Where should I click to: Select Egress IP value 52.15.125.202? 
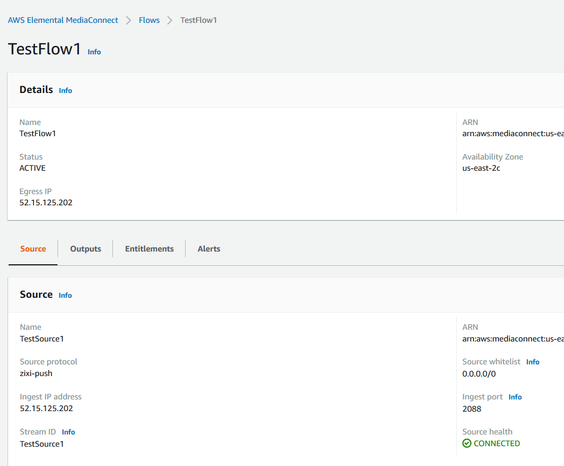tap(46, 203)
